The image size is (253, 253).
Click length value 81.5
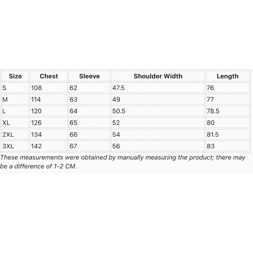[213, 134]
